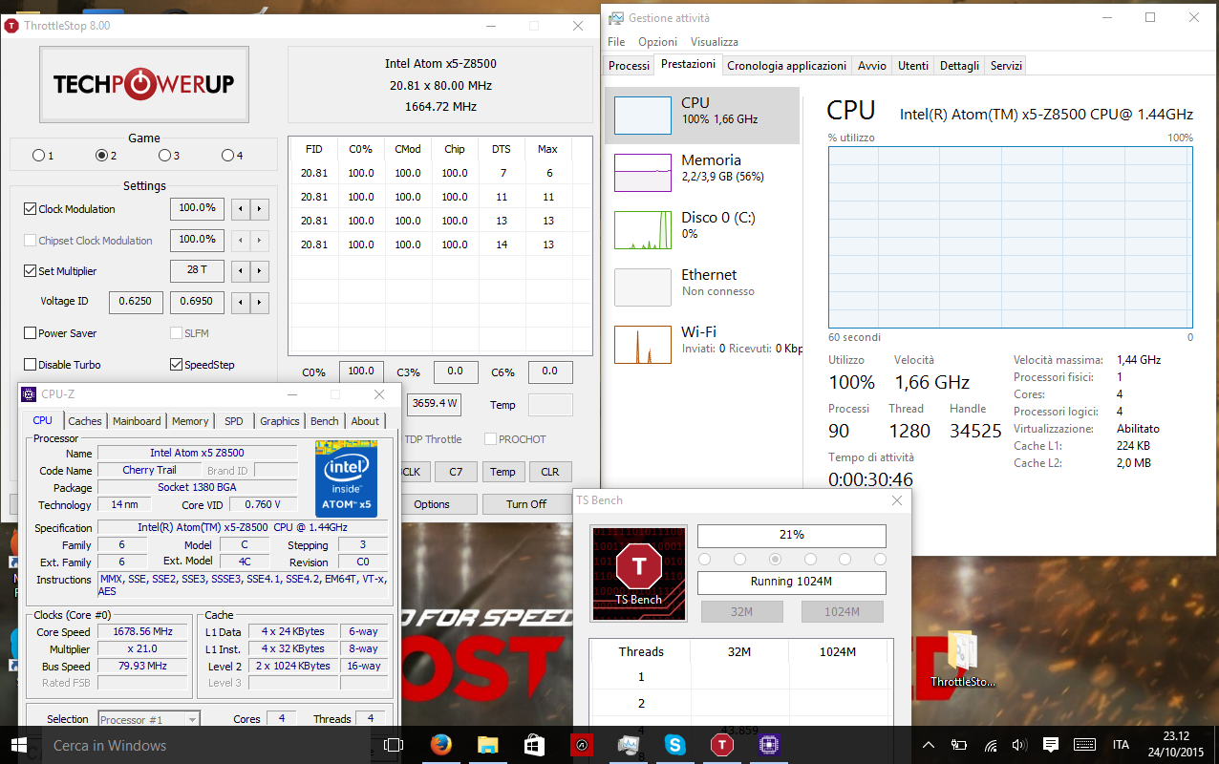This screenshot has width=1219, height=764.
Task: Click the Turn Off button in ThrottleStop
Action: [526, 504]
